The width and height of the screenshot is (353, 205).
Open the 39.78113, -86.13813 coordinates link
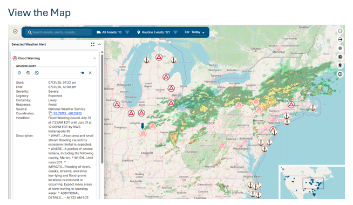(67, 113)
